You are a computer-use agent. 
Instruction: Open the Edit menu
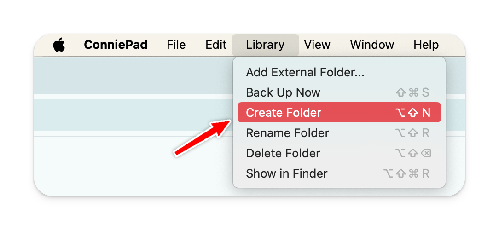pos(216,45)
